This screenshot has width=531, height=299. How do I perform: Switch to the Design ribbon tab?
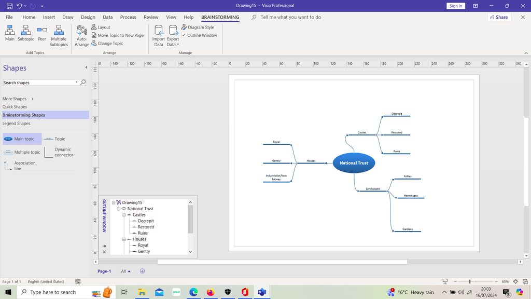tap(88, 17)
